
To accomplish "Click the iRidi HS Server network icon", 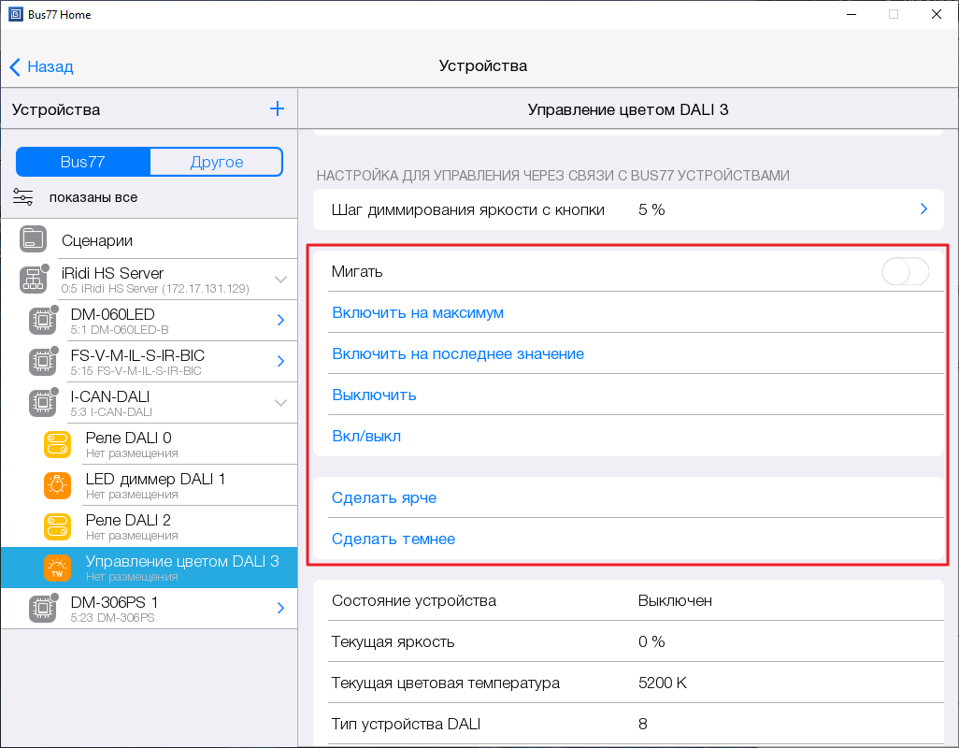I will pos(34,280).
